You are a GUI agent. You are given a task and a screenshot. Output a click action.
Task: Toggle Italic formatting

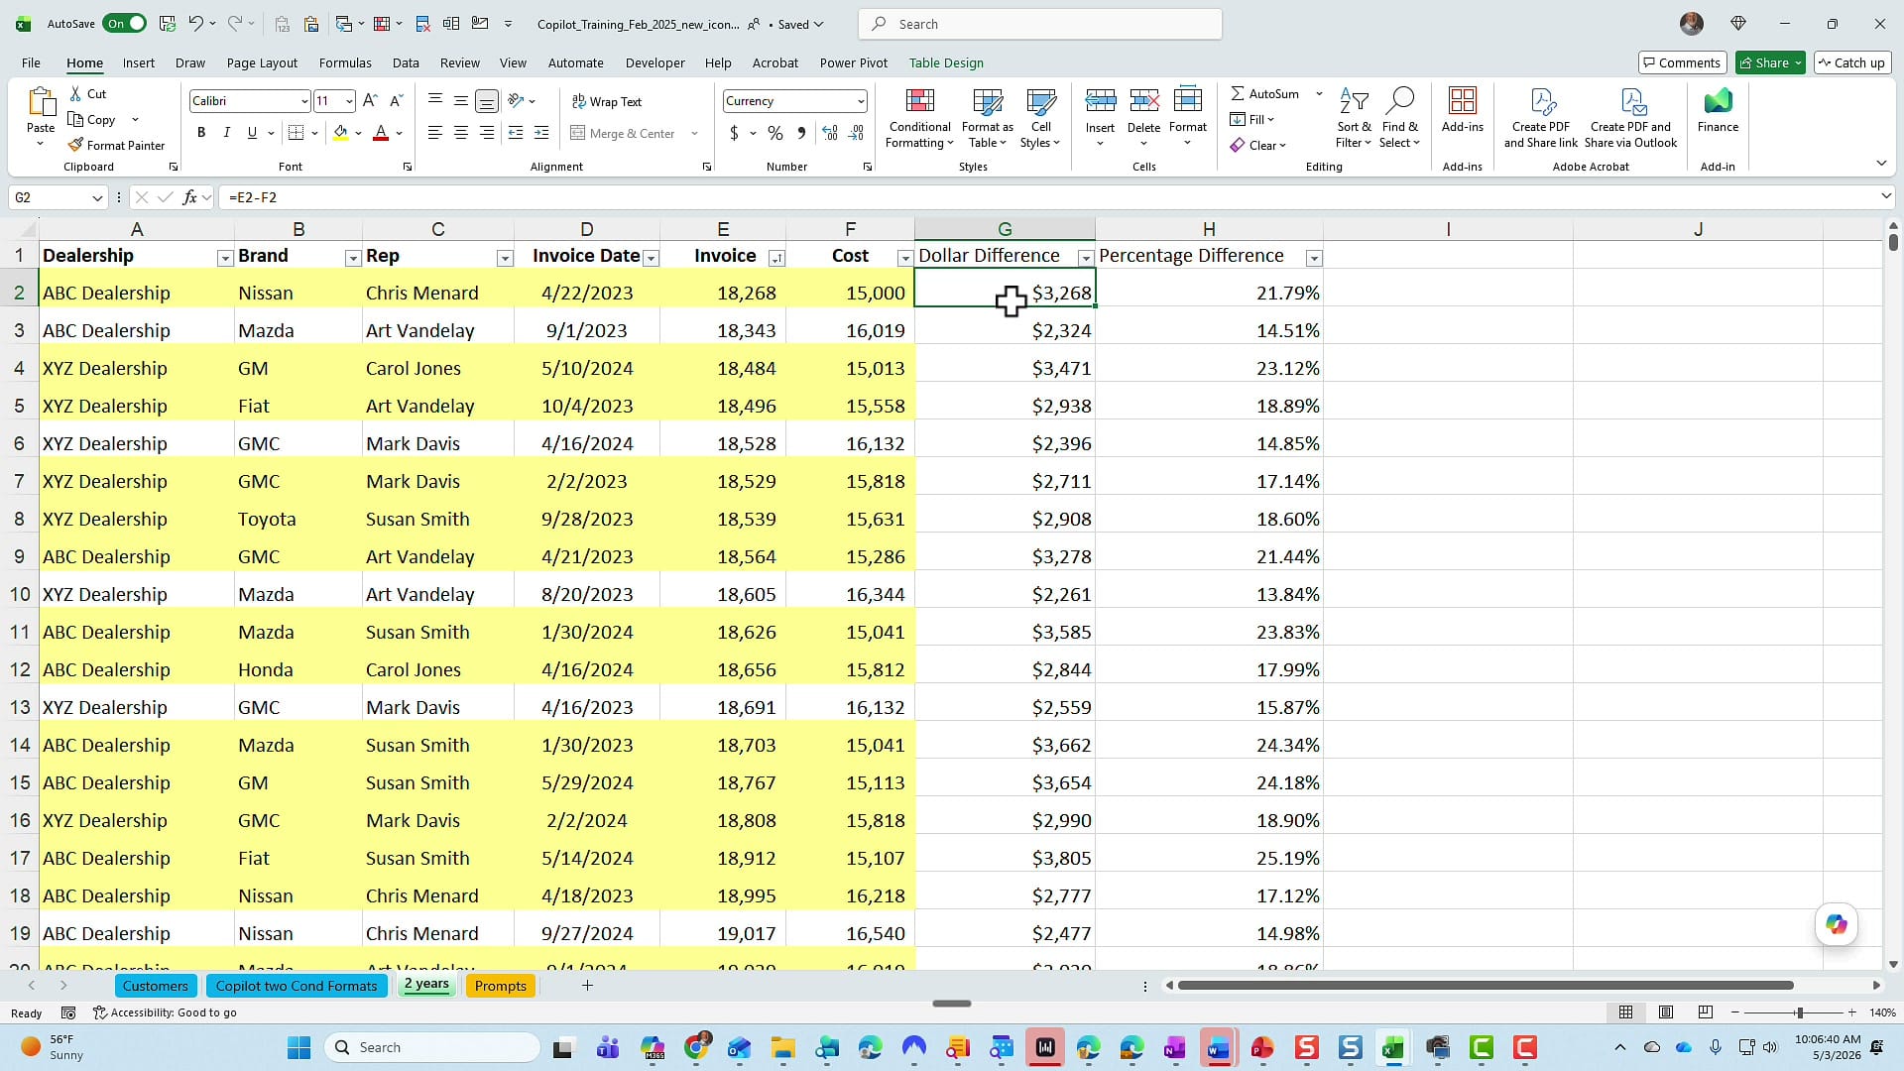(226, 133)
